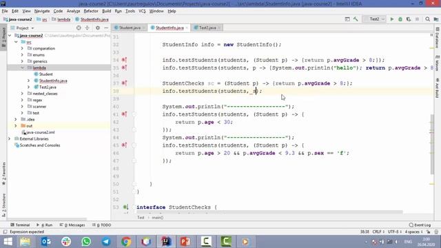Open the VCS menu

[142, 11]
